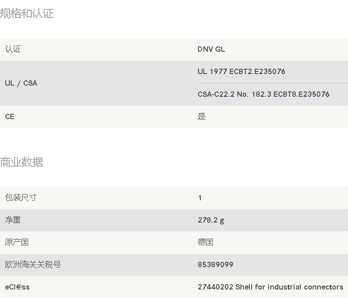This screenshot has height=298, width=348.
Task: Click the 商业数据 section heading
Action: click(21, 162)
